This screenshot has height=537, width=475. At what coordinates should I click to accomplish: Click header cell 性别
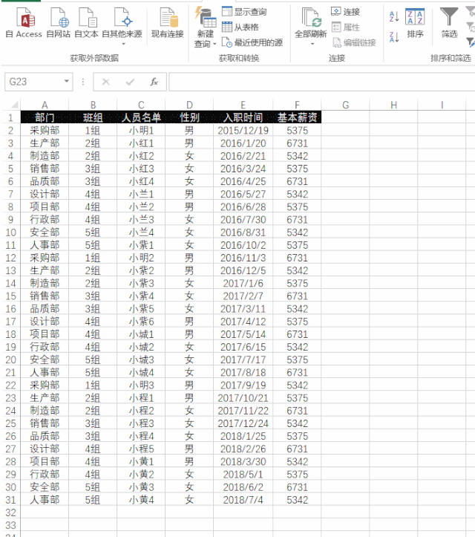click(189, 117)
